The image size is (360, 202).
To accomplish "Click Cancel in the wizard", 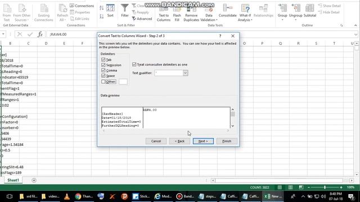I will click(x=156, y=141).
